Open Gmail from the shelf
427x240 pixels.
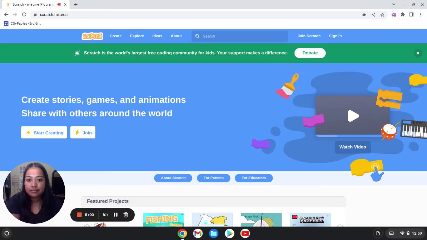tap(198, 233)
